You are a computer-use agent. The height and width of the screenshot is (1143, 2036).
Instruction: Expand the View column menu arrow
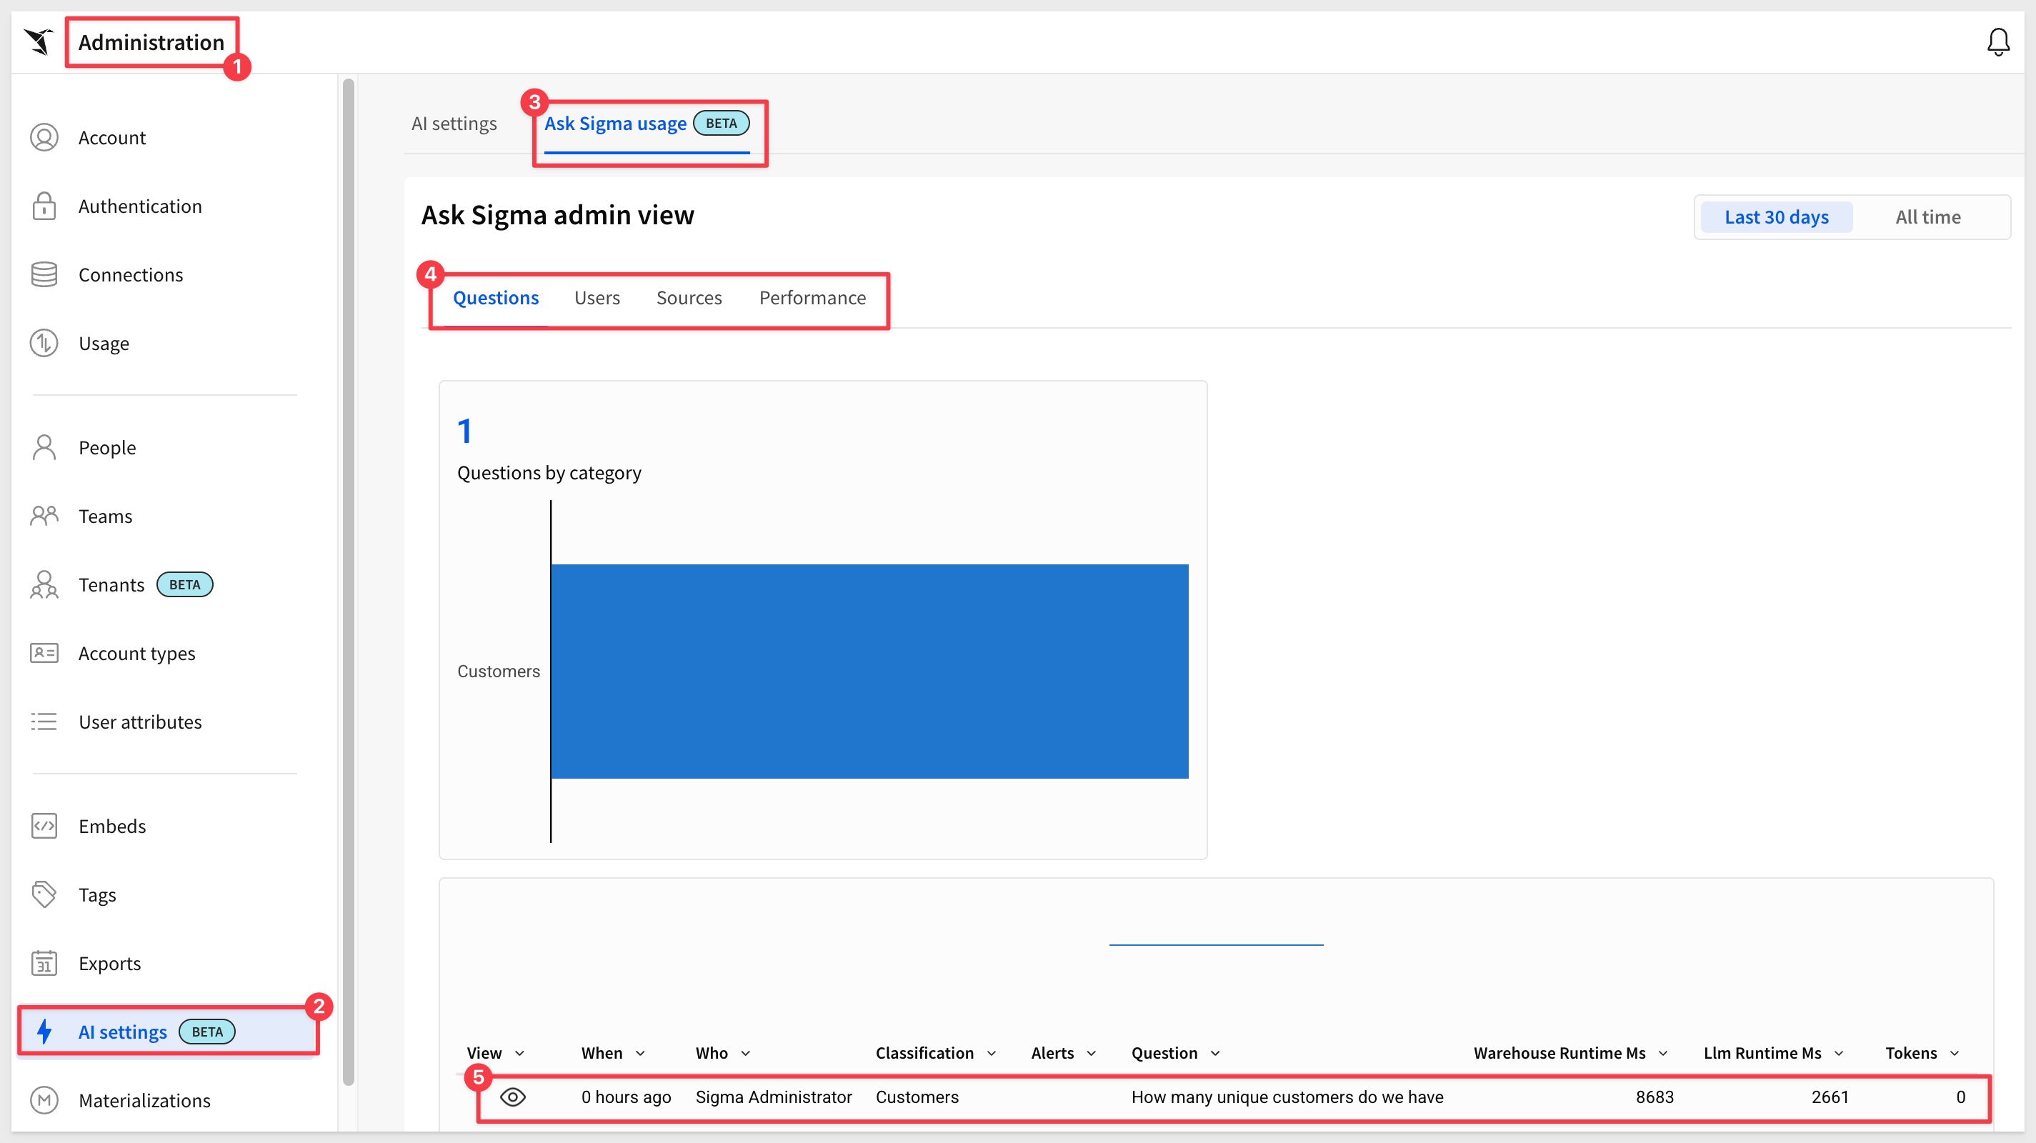[520, 1054]
